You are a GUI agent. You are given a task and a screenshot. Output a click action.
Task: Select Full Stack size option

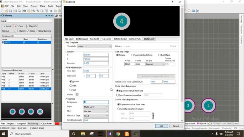pos(159,55)
